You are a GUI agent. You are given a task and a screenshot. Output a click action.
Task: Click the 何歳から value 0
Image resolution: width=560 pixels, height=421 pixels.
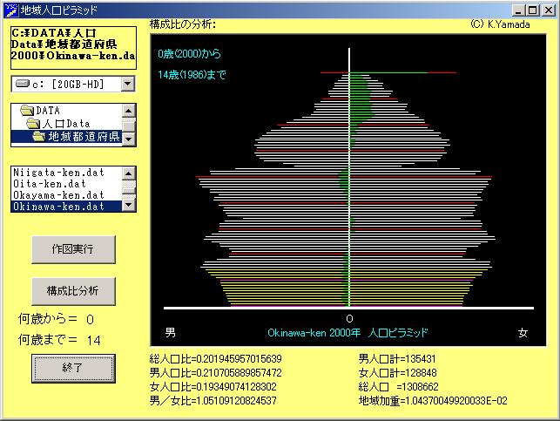pyautogui.click(x=90, y=320)
